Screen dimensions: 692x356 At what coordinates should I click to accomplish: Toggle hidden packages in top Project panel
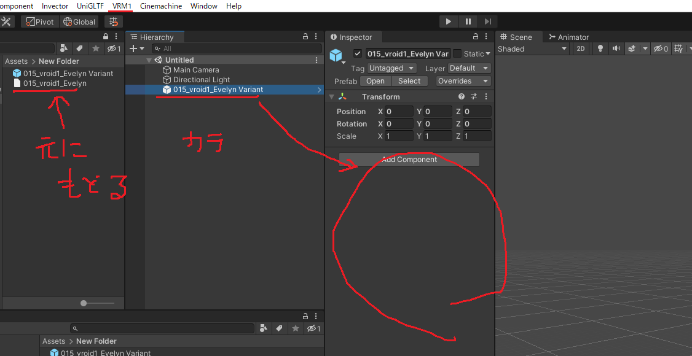click(x=114, y=48)
